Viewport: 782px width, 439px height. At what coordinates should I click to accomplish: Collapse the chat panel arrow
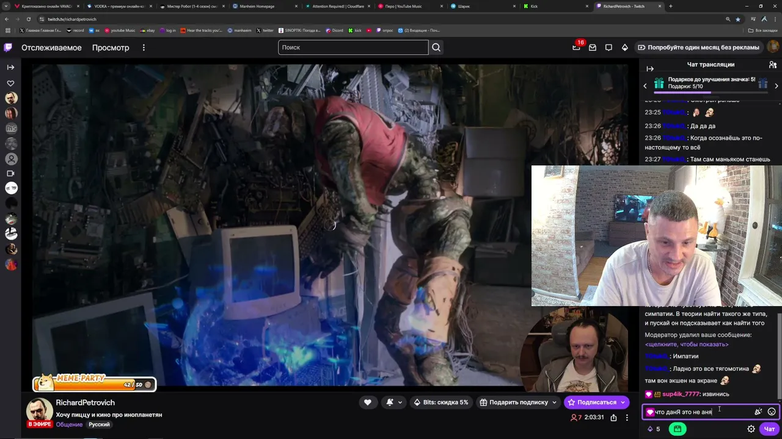tap(650, 69)
